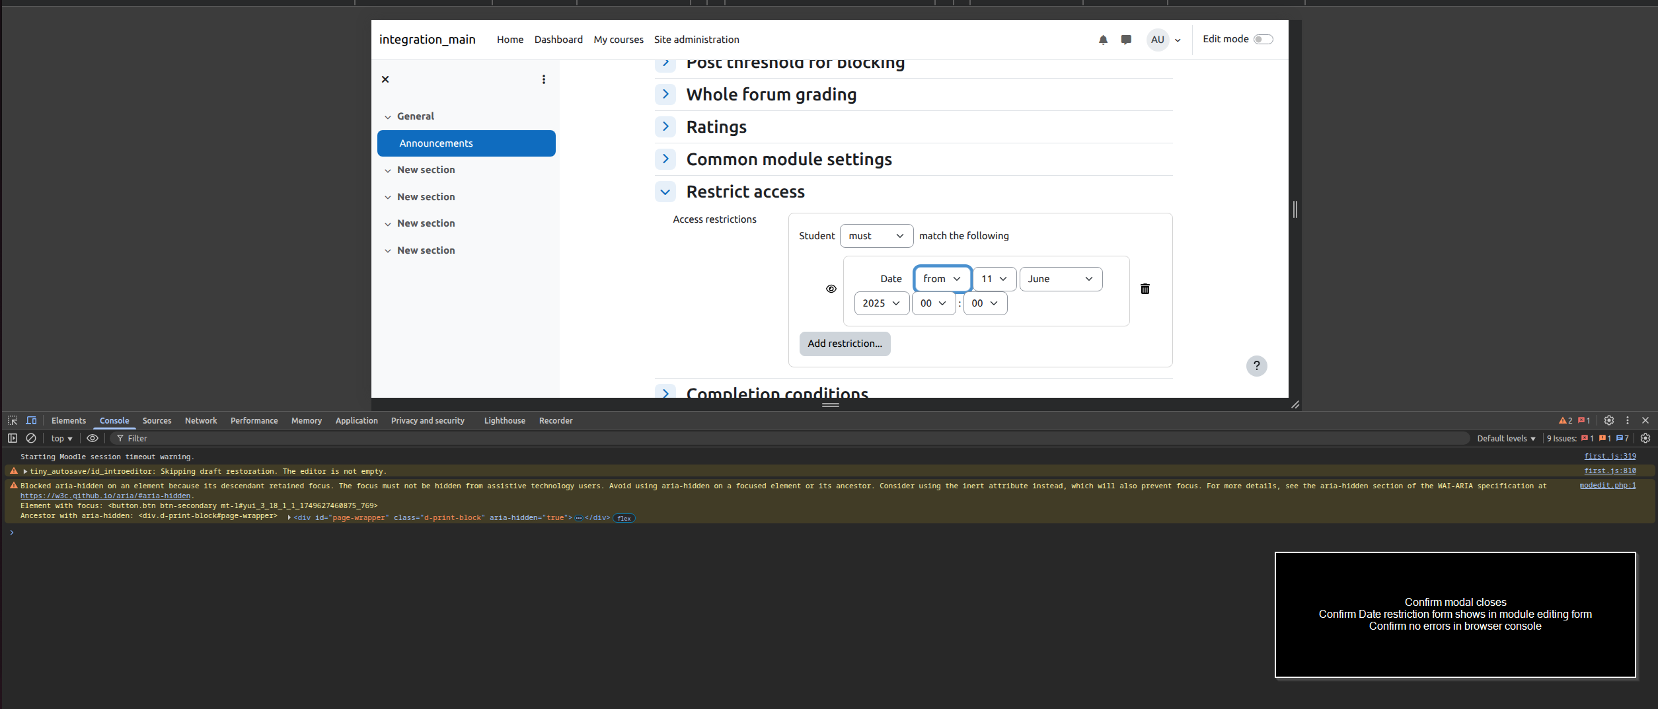This screenshot has height=709, width=1658.
Task: Expand the tiny_autosave warning message
Action: 25,472
